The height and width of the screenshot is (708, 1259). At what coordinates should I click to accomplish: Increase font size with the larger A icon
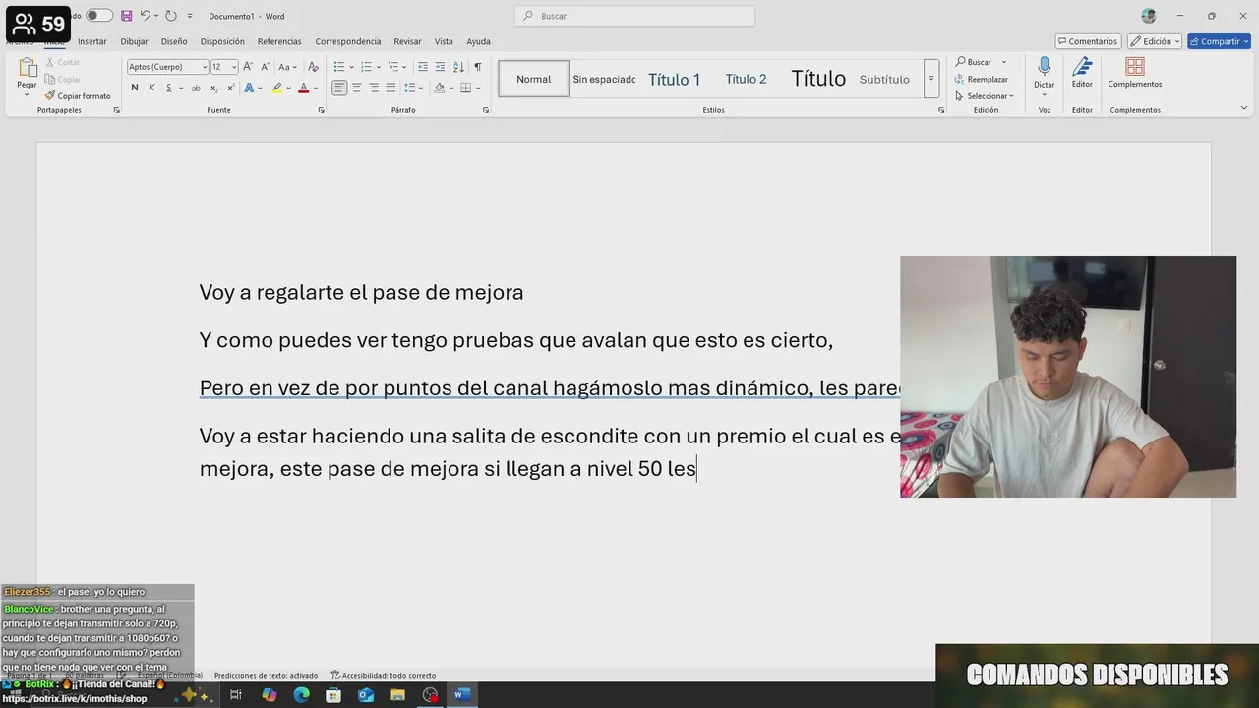[x=248, y=67]
